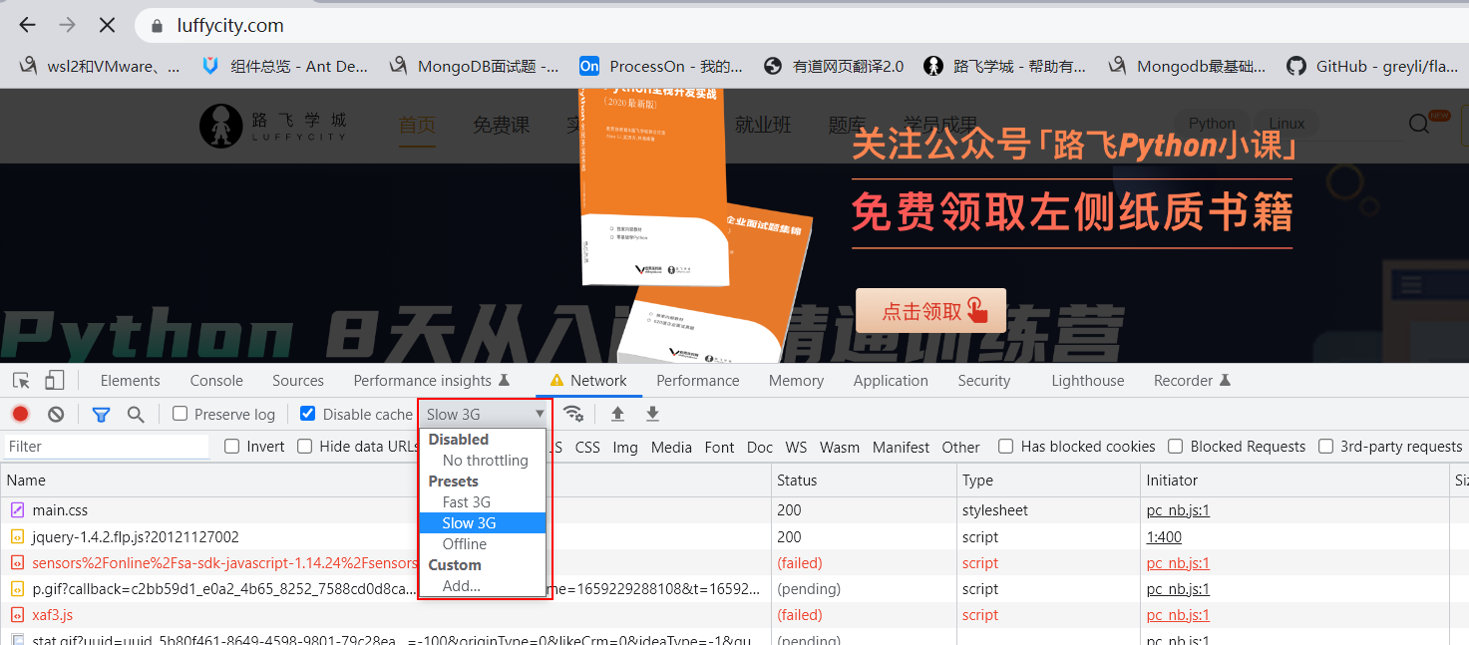Choose Slow 3G preset in list

click(483, 523)
